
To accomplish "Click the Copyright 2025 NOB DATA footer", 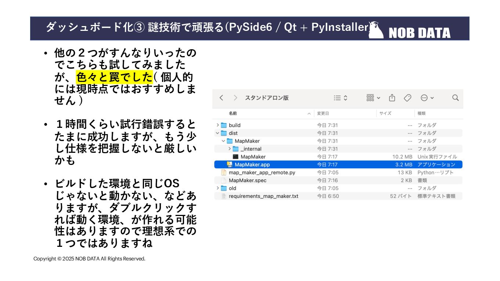I will pos(89,259).
